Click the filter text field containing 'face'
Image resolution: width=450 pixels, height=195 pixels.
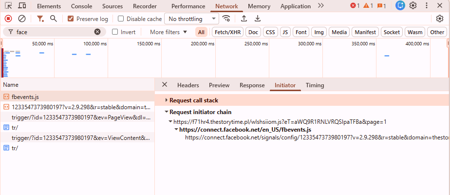pyautogui.click(x=54, y=32)
